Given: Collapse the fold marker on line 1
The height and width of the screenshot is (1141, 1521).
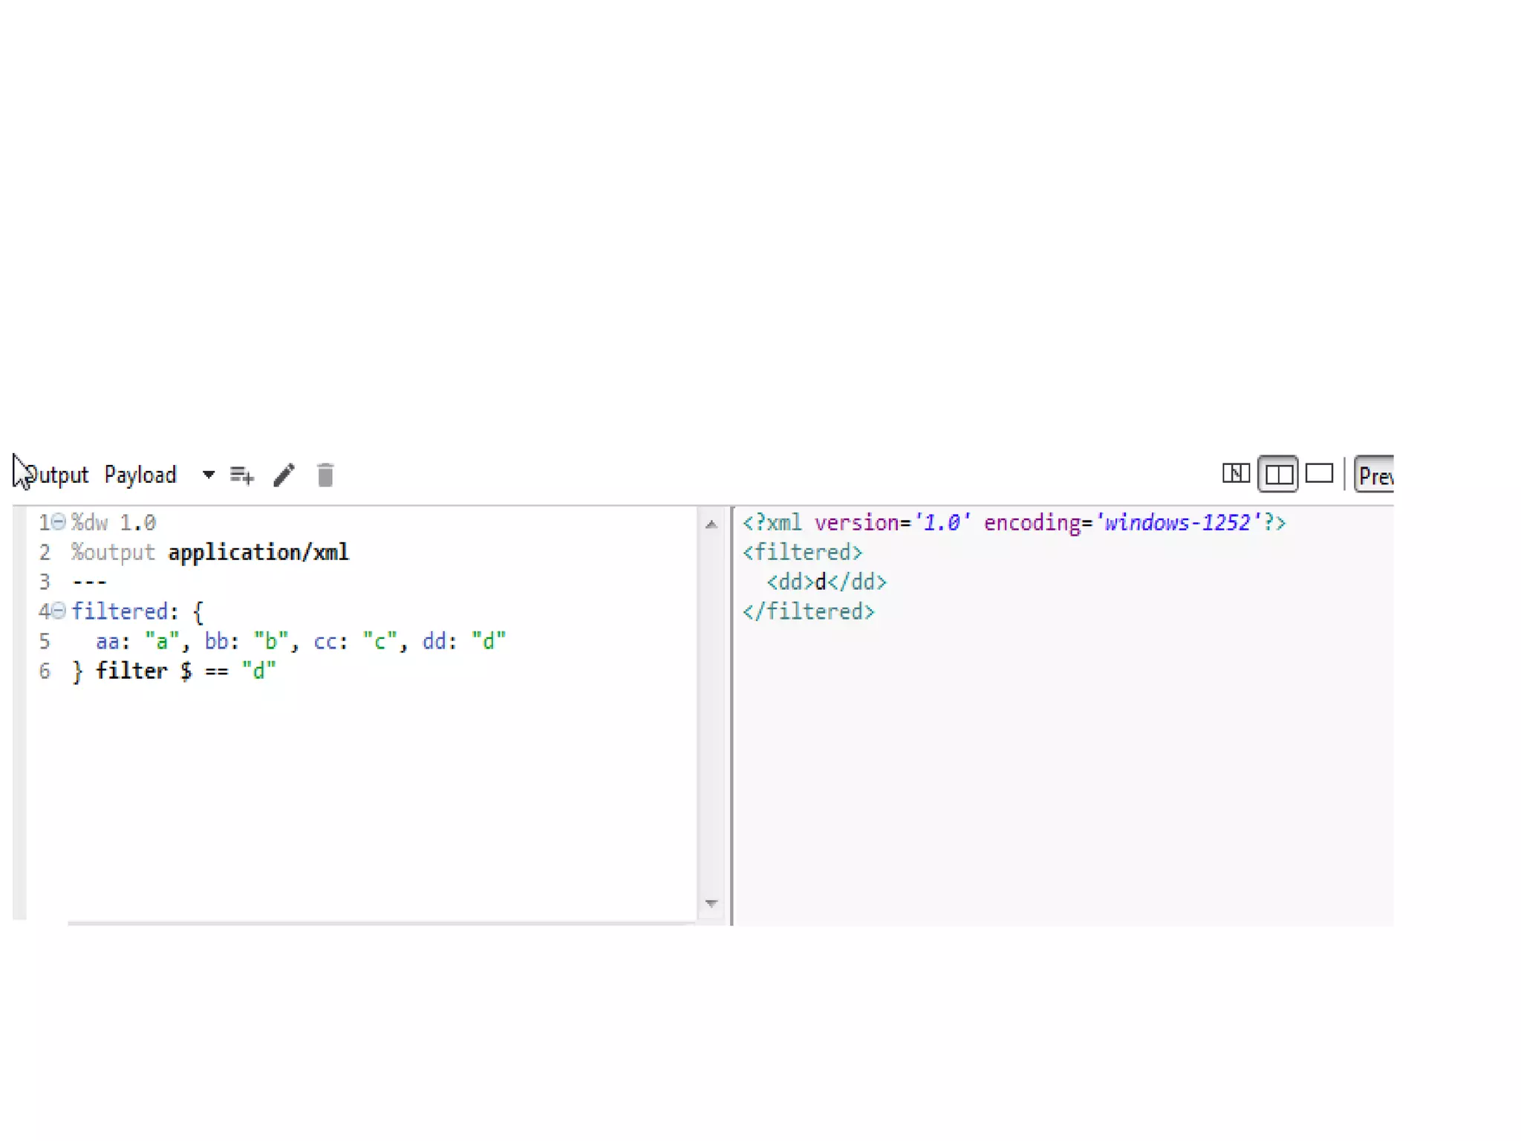Looking at the screenshot, I should point(59,522).
